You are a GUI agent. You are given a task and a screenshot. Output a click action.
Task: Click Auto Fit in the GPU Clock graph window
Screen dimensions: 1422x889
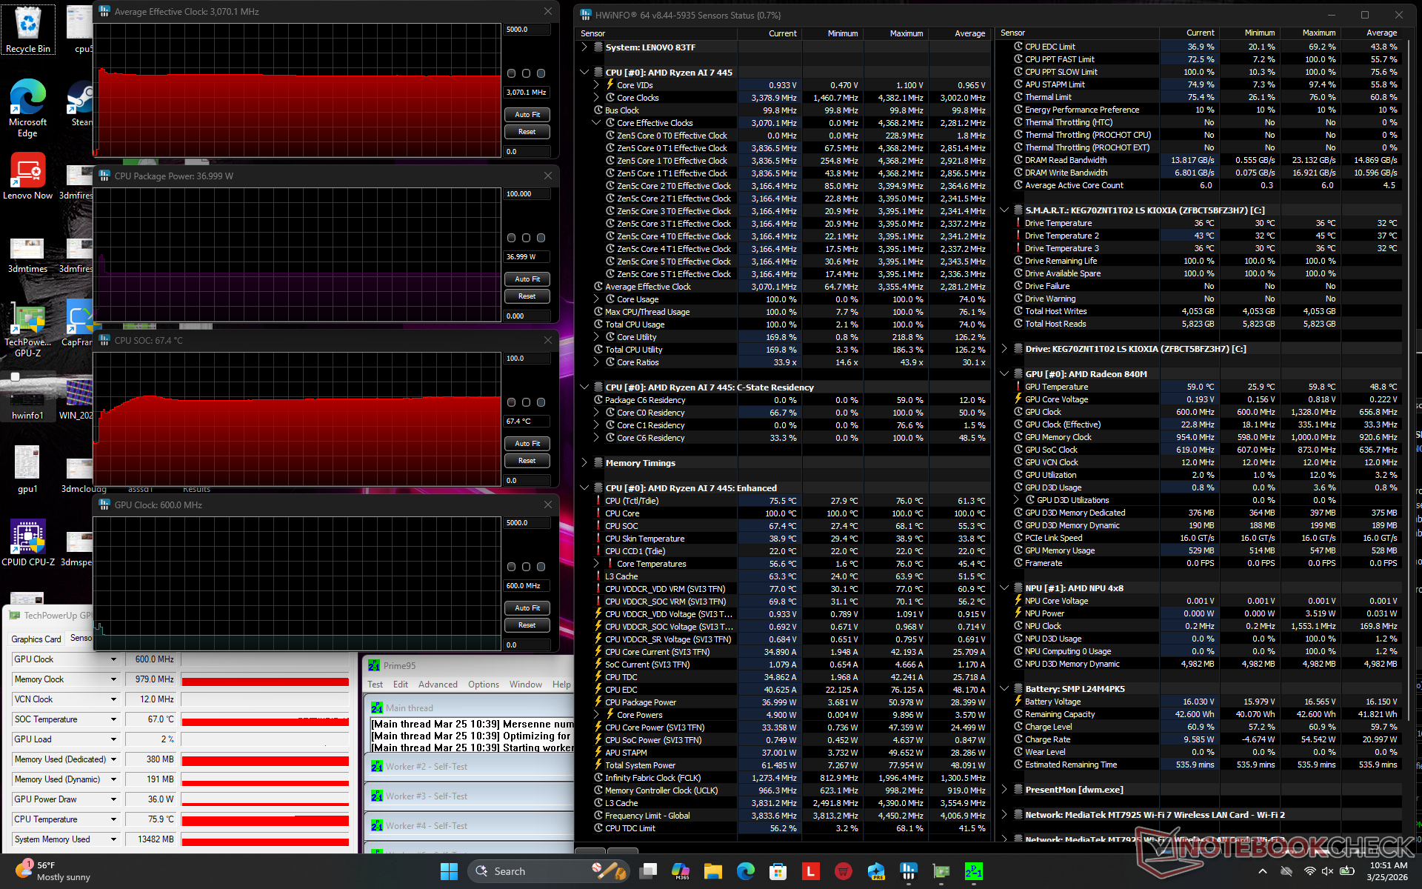(527, 608)
